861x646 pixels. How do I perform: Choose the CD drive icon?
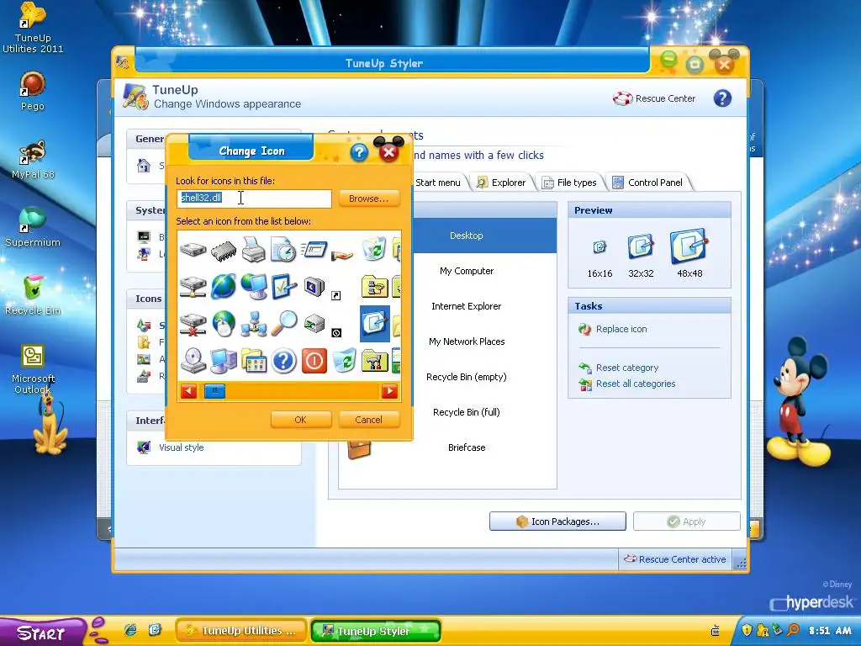tap(193, 360)
